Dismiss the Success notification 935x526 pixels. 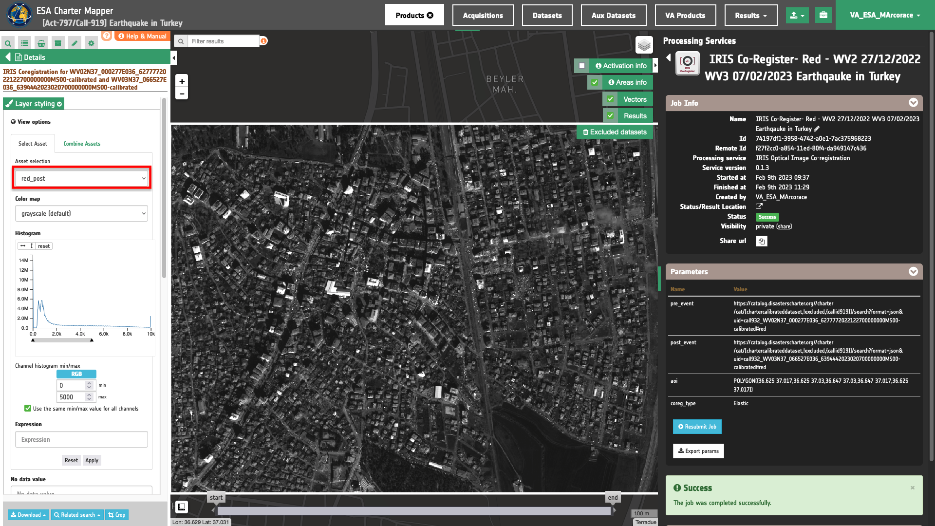pyautogui.click(x=913, y=488)
